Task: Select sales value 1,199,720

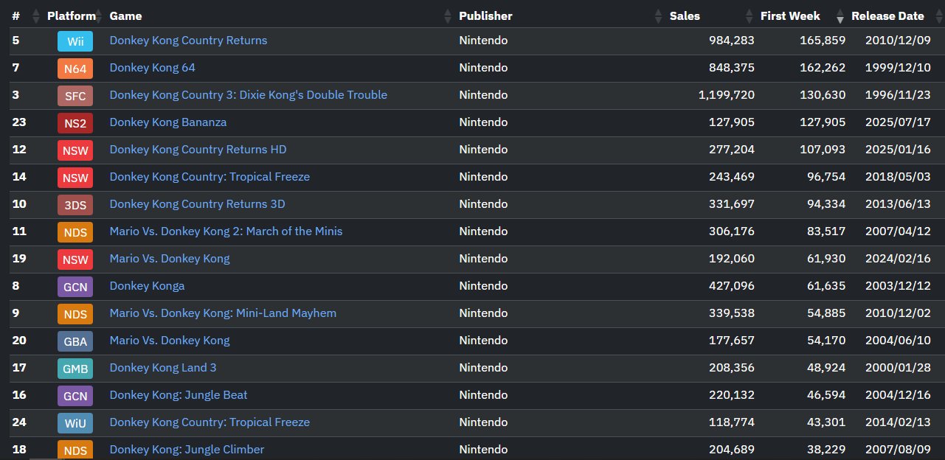Action: [727, 95]
